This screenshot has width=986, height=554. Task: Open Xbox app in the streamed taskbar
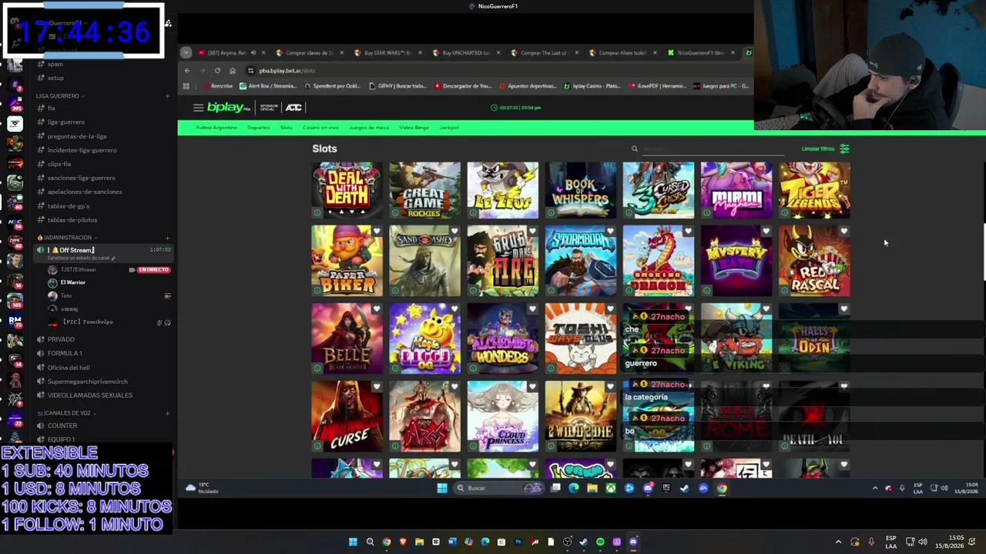tap(610, 488)
